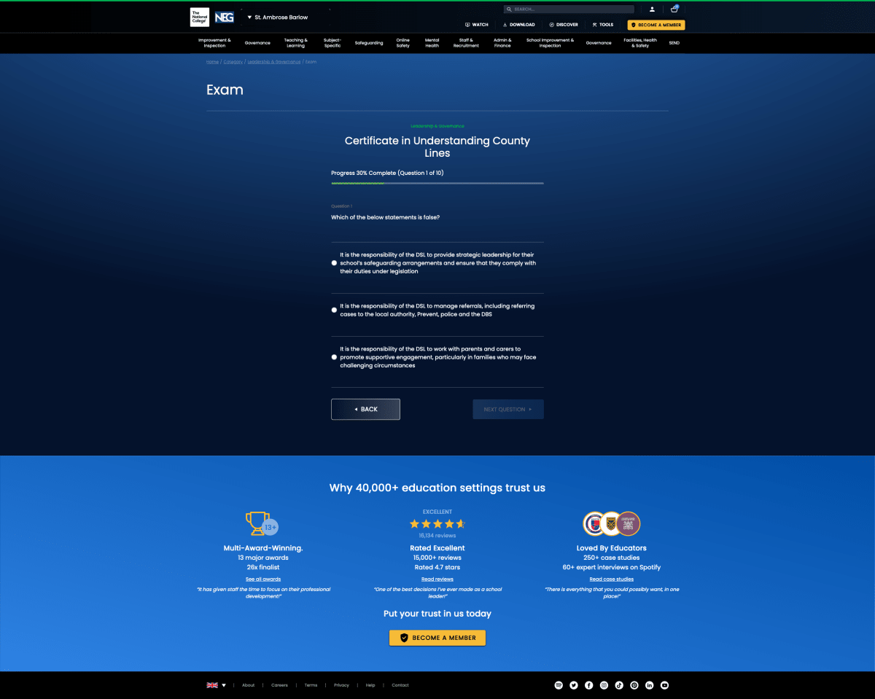Image resolution: width=875 pixels, height=699 pixels.
Task: Open the TikTok social link
Action: 619,685
